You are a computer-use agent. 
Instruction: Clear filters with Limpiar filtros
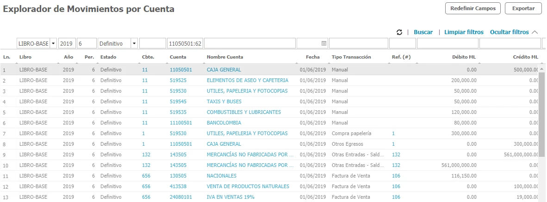pos(464,32)
